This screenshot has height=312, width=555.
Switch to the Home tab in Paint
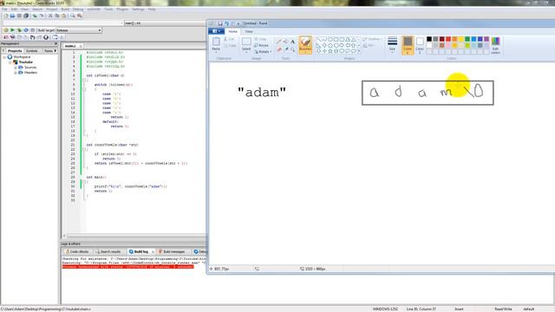pos(232,31)
